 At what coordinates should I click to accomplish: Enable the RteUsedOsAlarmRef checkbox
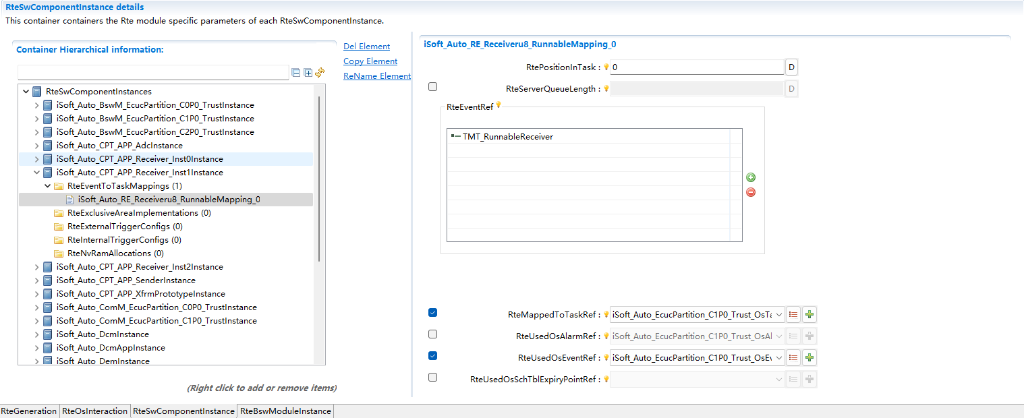click(x=432, y=334)
